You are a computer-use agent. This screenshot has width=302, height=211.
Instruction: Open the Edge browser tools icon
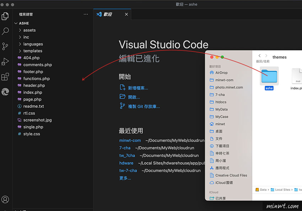pyautogui.click(x=5, y=92)
